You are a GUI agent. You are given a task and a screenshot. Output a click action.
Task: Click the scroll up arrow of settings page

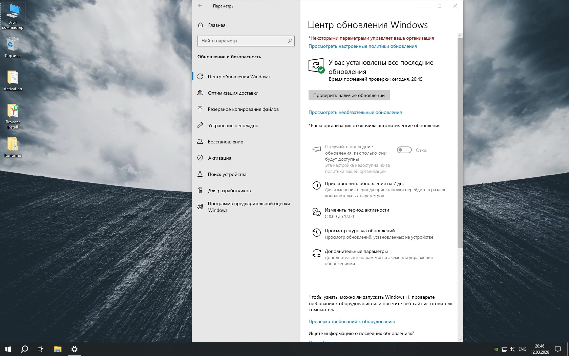click(460, 36)
